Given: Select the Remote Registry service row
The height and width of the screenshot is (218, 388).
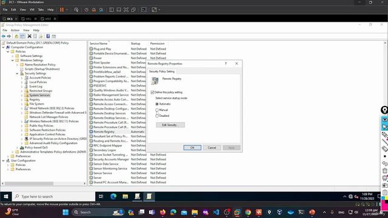Looking at the screenshot, I should coord(104,132).
